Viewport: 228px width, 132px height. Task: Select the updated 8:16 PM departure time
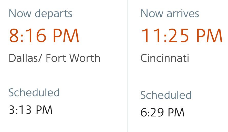point(44,35)
